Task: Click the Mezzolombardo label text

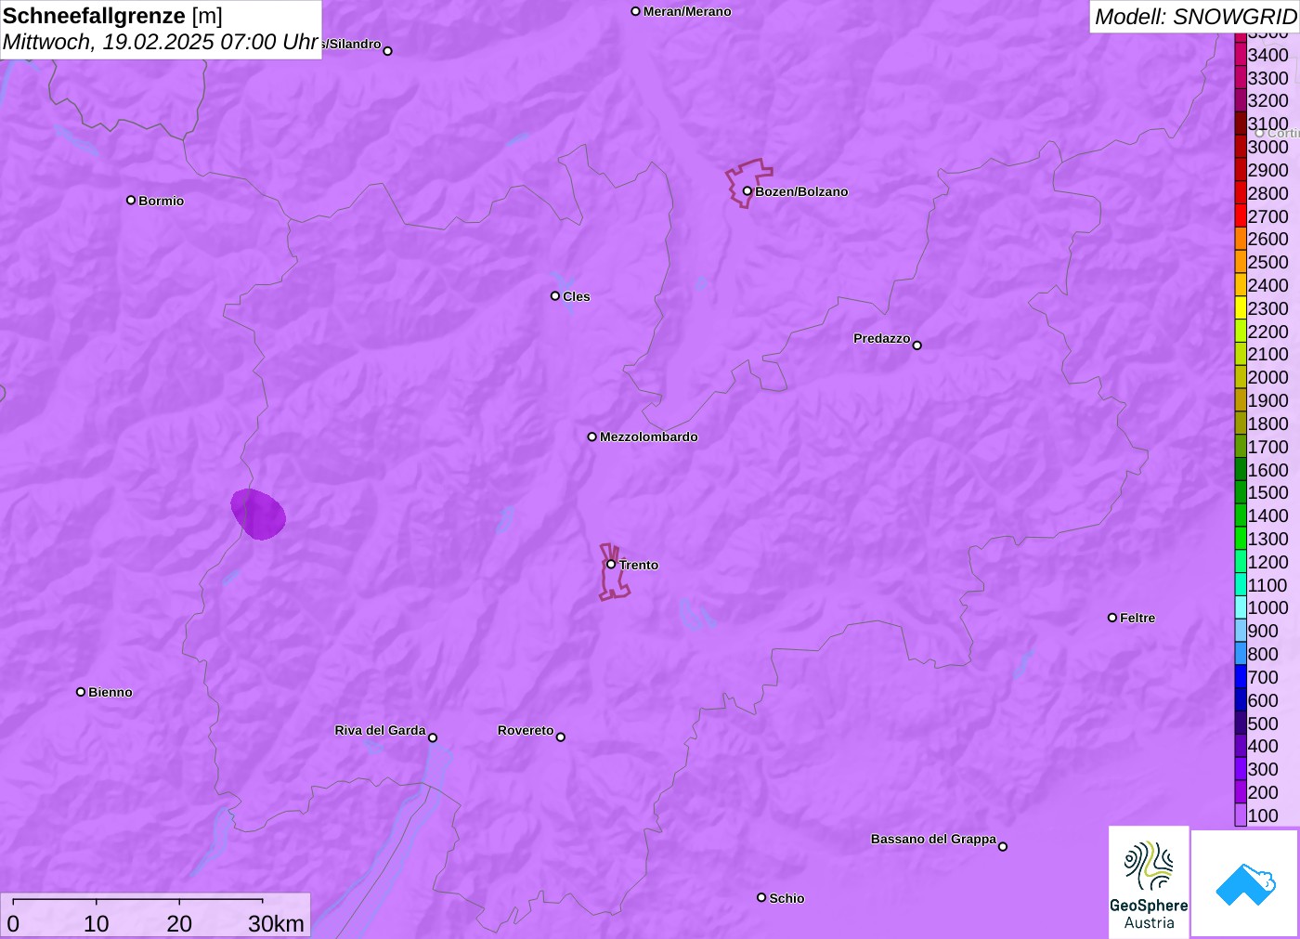Action: point(649,437)
